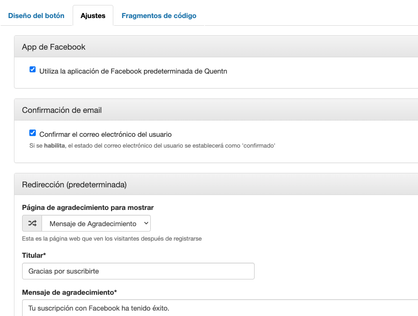This screenshot has width=418, height=316.
Task: Open the 'Mensaje de Agradecimiento' dropdown
Action: (x=96, y=223)
